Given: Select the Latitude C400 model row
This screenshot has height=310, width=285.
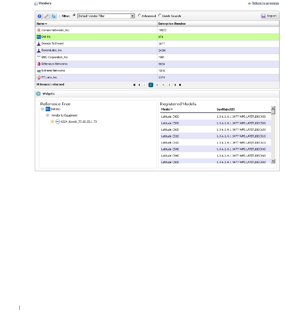Looking at the screenshot, I should [x=215, y=117].
